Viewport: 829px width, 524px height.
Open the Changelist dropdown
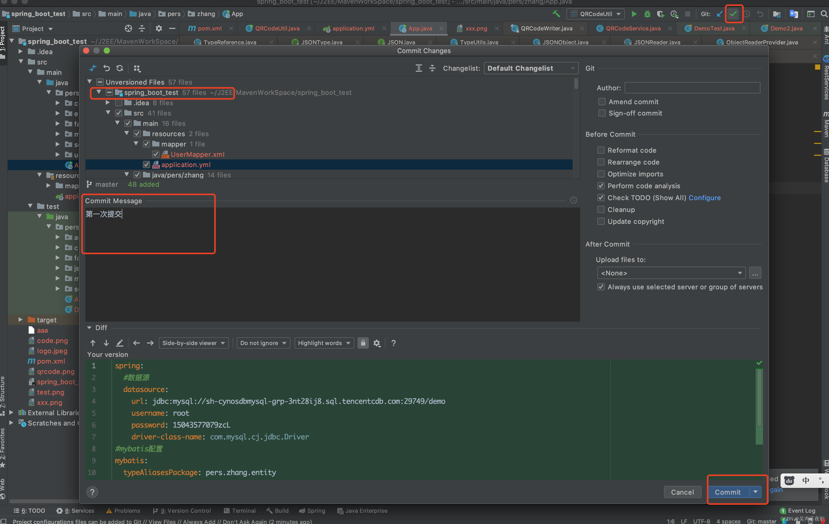point(531,68)
